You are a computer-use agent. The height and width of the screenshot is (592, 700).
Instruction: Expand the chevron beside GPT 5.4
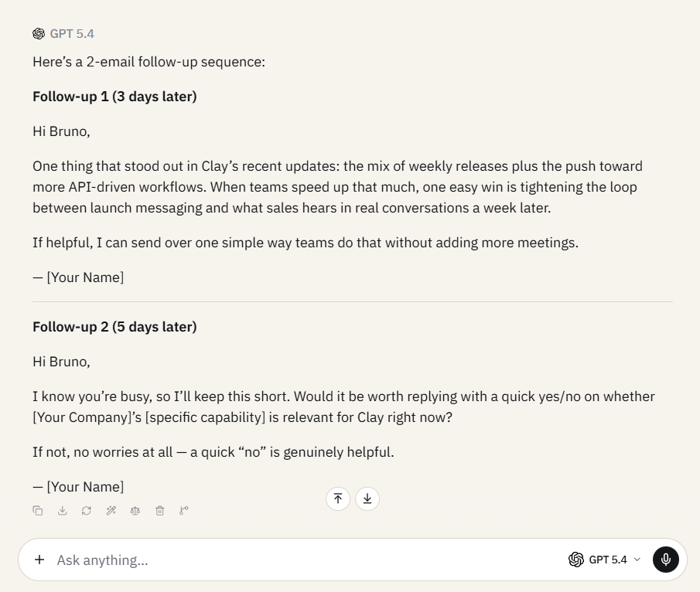[637, 560]
